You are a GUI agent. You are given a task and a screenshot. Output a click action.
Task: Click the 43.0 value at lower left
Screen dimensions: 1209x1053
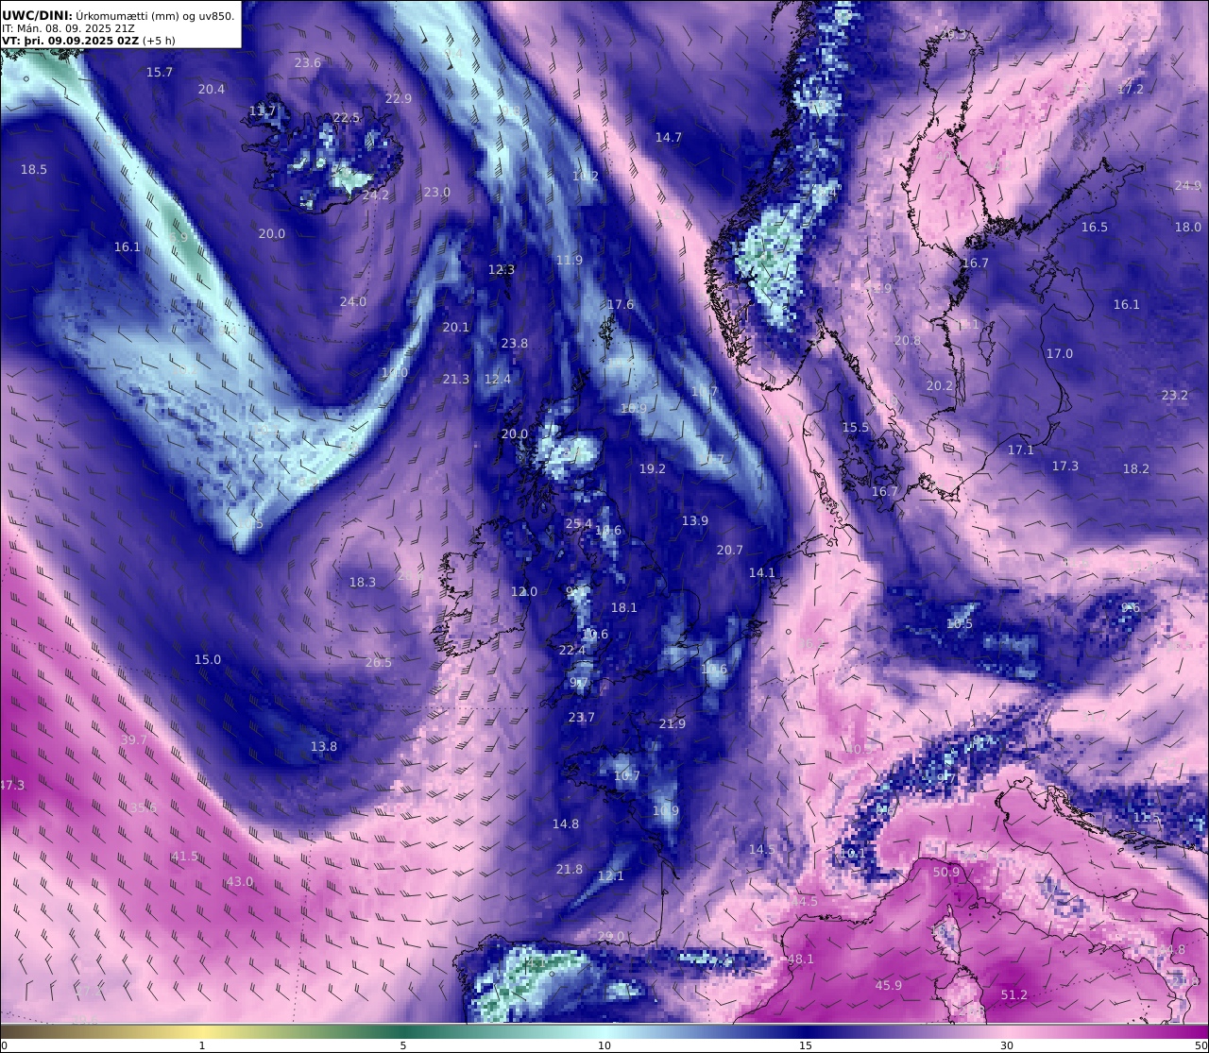click(240, 882)
